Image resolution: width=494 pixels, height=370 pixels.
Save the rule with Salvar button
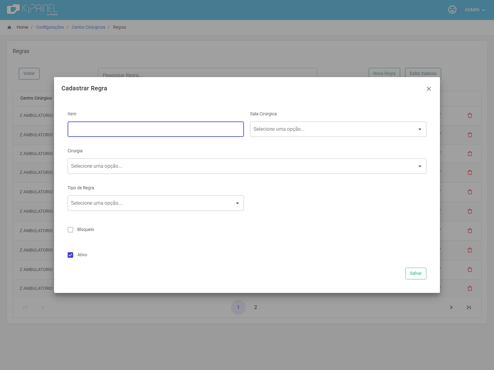point(416,273)
